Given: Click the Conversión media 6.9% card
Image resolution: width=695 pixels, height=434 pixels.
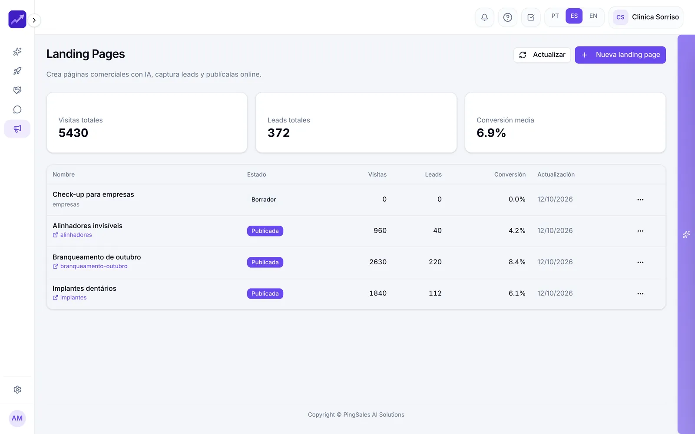Looking at the screenshot, I should click(x=565, y=122).
